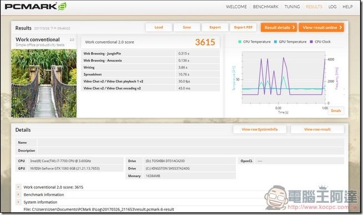Click the Save results button
Viewport: 363px width, 215px height.
(x=187, y=27)
